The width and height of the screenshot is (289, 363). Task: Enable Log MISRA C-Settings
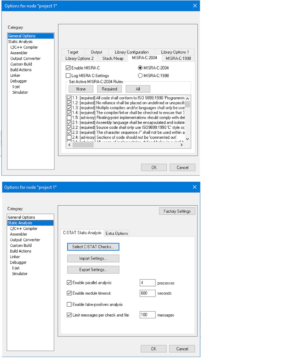click(x=68, y=75)
